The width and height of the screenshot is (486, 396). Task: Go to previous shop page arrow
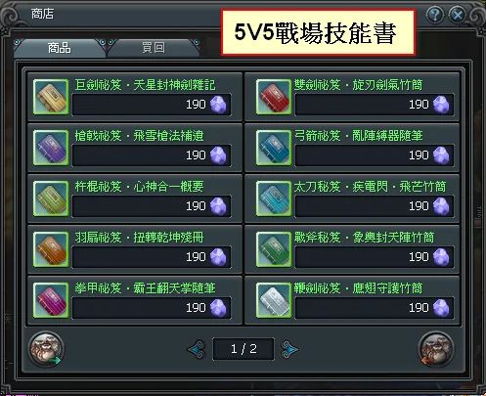(x=197, y=349)
